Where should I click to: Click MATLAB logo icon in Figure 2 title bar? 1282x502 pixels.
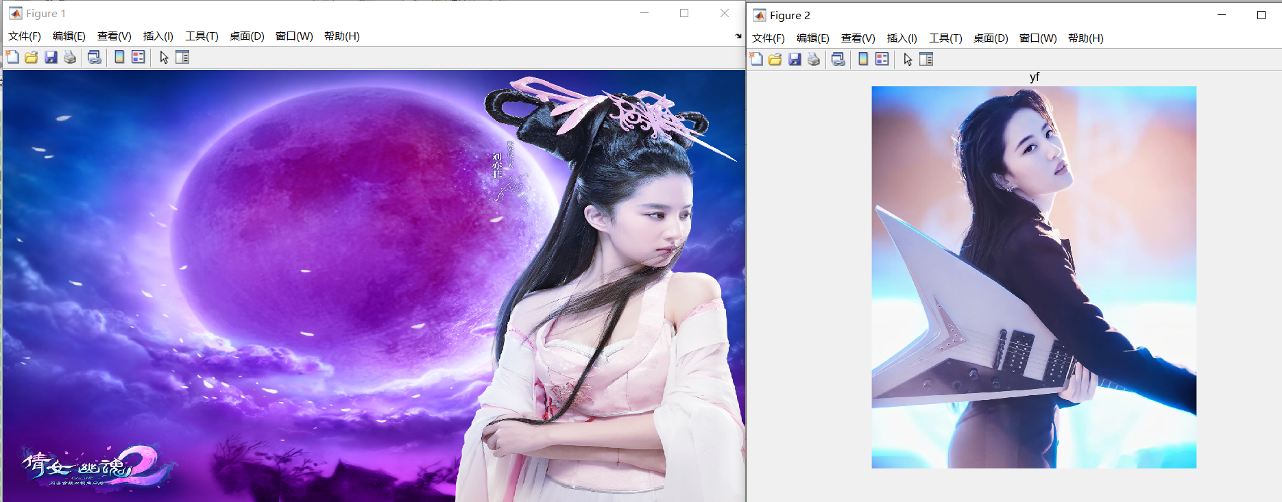click(759, 15)
